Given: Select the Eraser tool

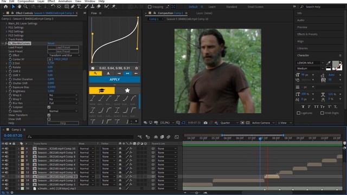Looking at the screenshot, I should [99, 6].
